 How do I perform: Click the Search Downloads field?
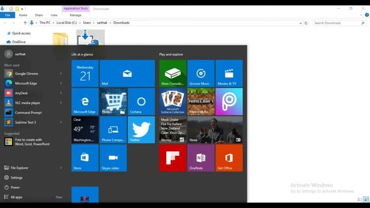(339, 23)
